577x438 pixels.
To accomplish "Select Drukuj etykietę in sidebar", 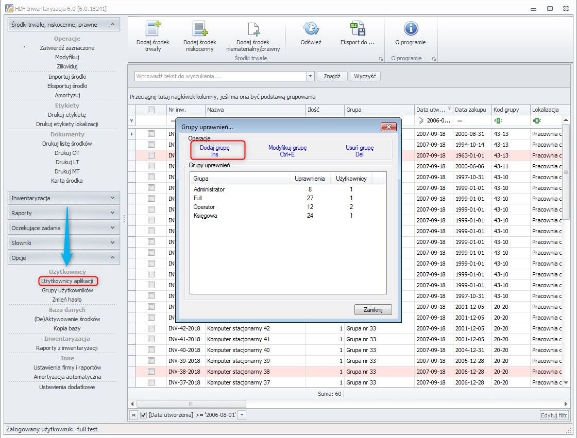I will coord(67,115).
